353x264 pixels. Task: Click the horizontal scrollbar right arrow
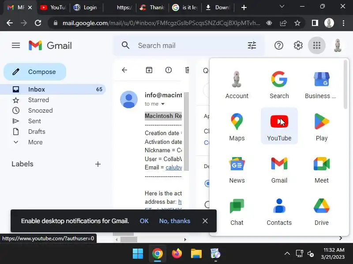185,239
